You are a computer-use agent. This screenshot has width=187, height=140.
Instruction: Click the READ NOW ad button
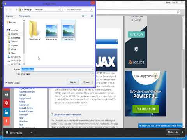tap(136, 35)
